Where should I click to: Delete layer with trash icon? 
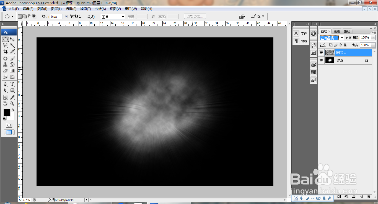pyautogui.click(x=368, y=197)
